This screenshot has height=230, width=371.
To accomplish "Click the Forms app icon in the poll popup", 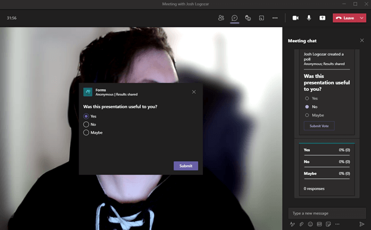I will point(88,92).
